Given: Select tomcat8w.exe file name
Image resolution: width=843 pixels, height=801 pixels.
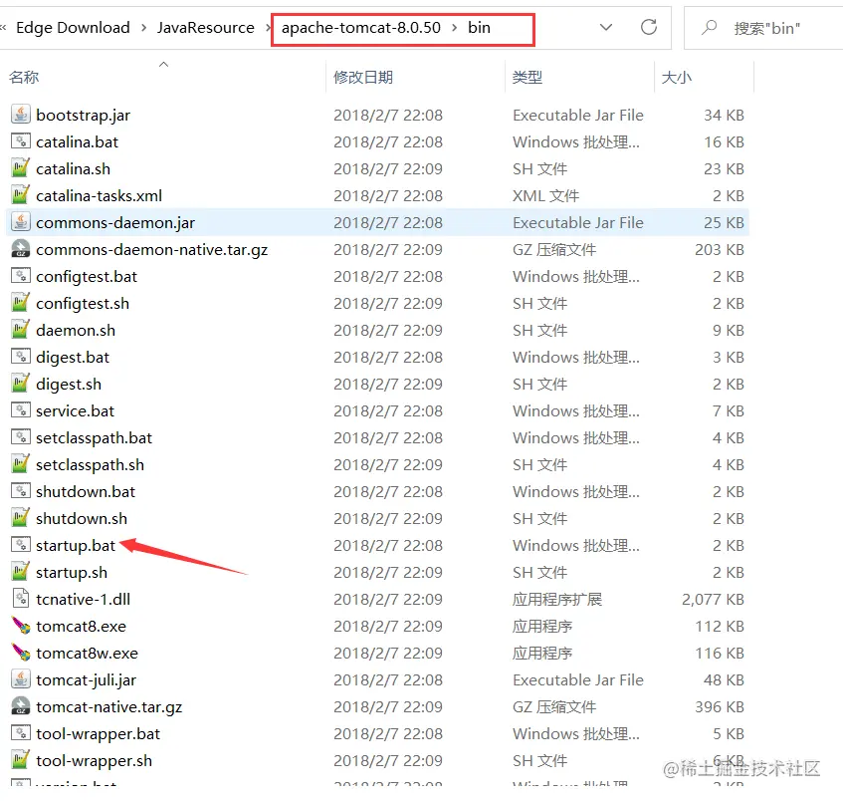Looking at the screenshot, I should (x=88, y=653).
